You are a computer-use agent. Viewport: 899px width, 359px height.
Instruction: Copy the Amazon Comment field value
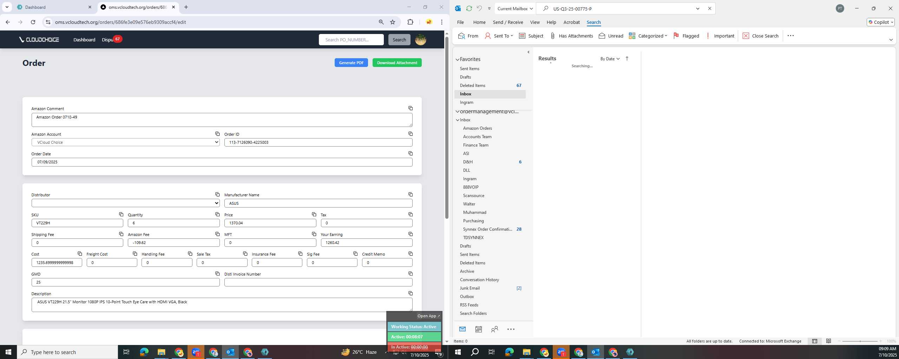tap(410, 108)
